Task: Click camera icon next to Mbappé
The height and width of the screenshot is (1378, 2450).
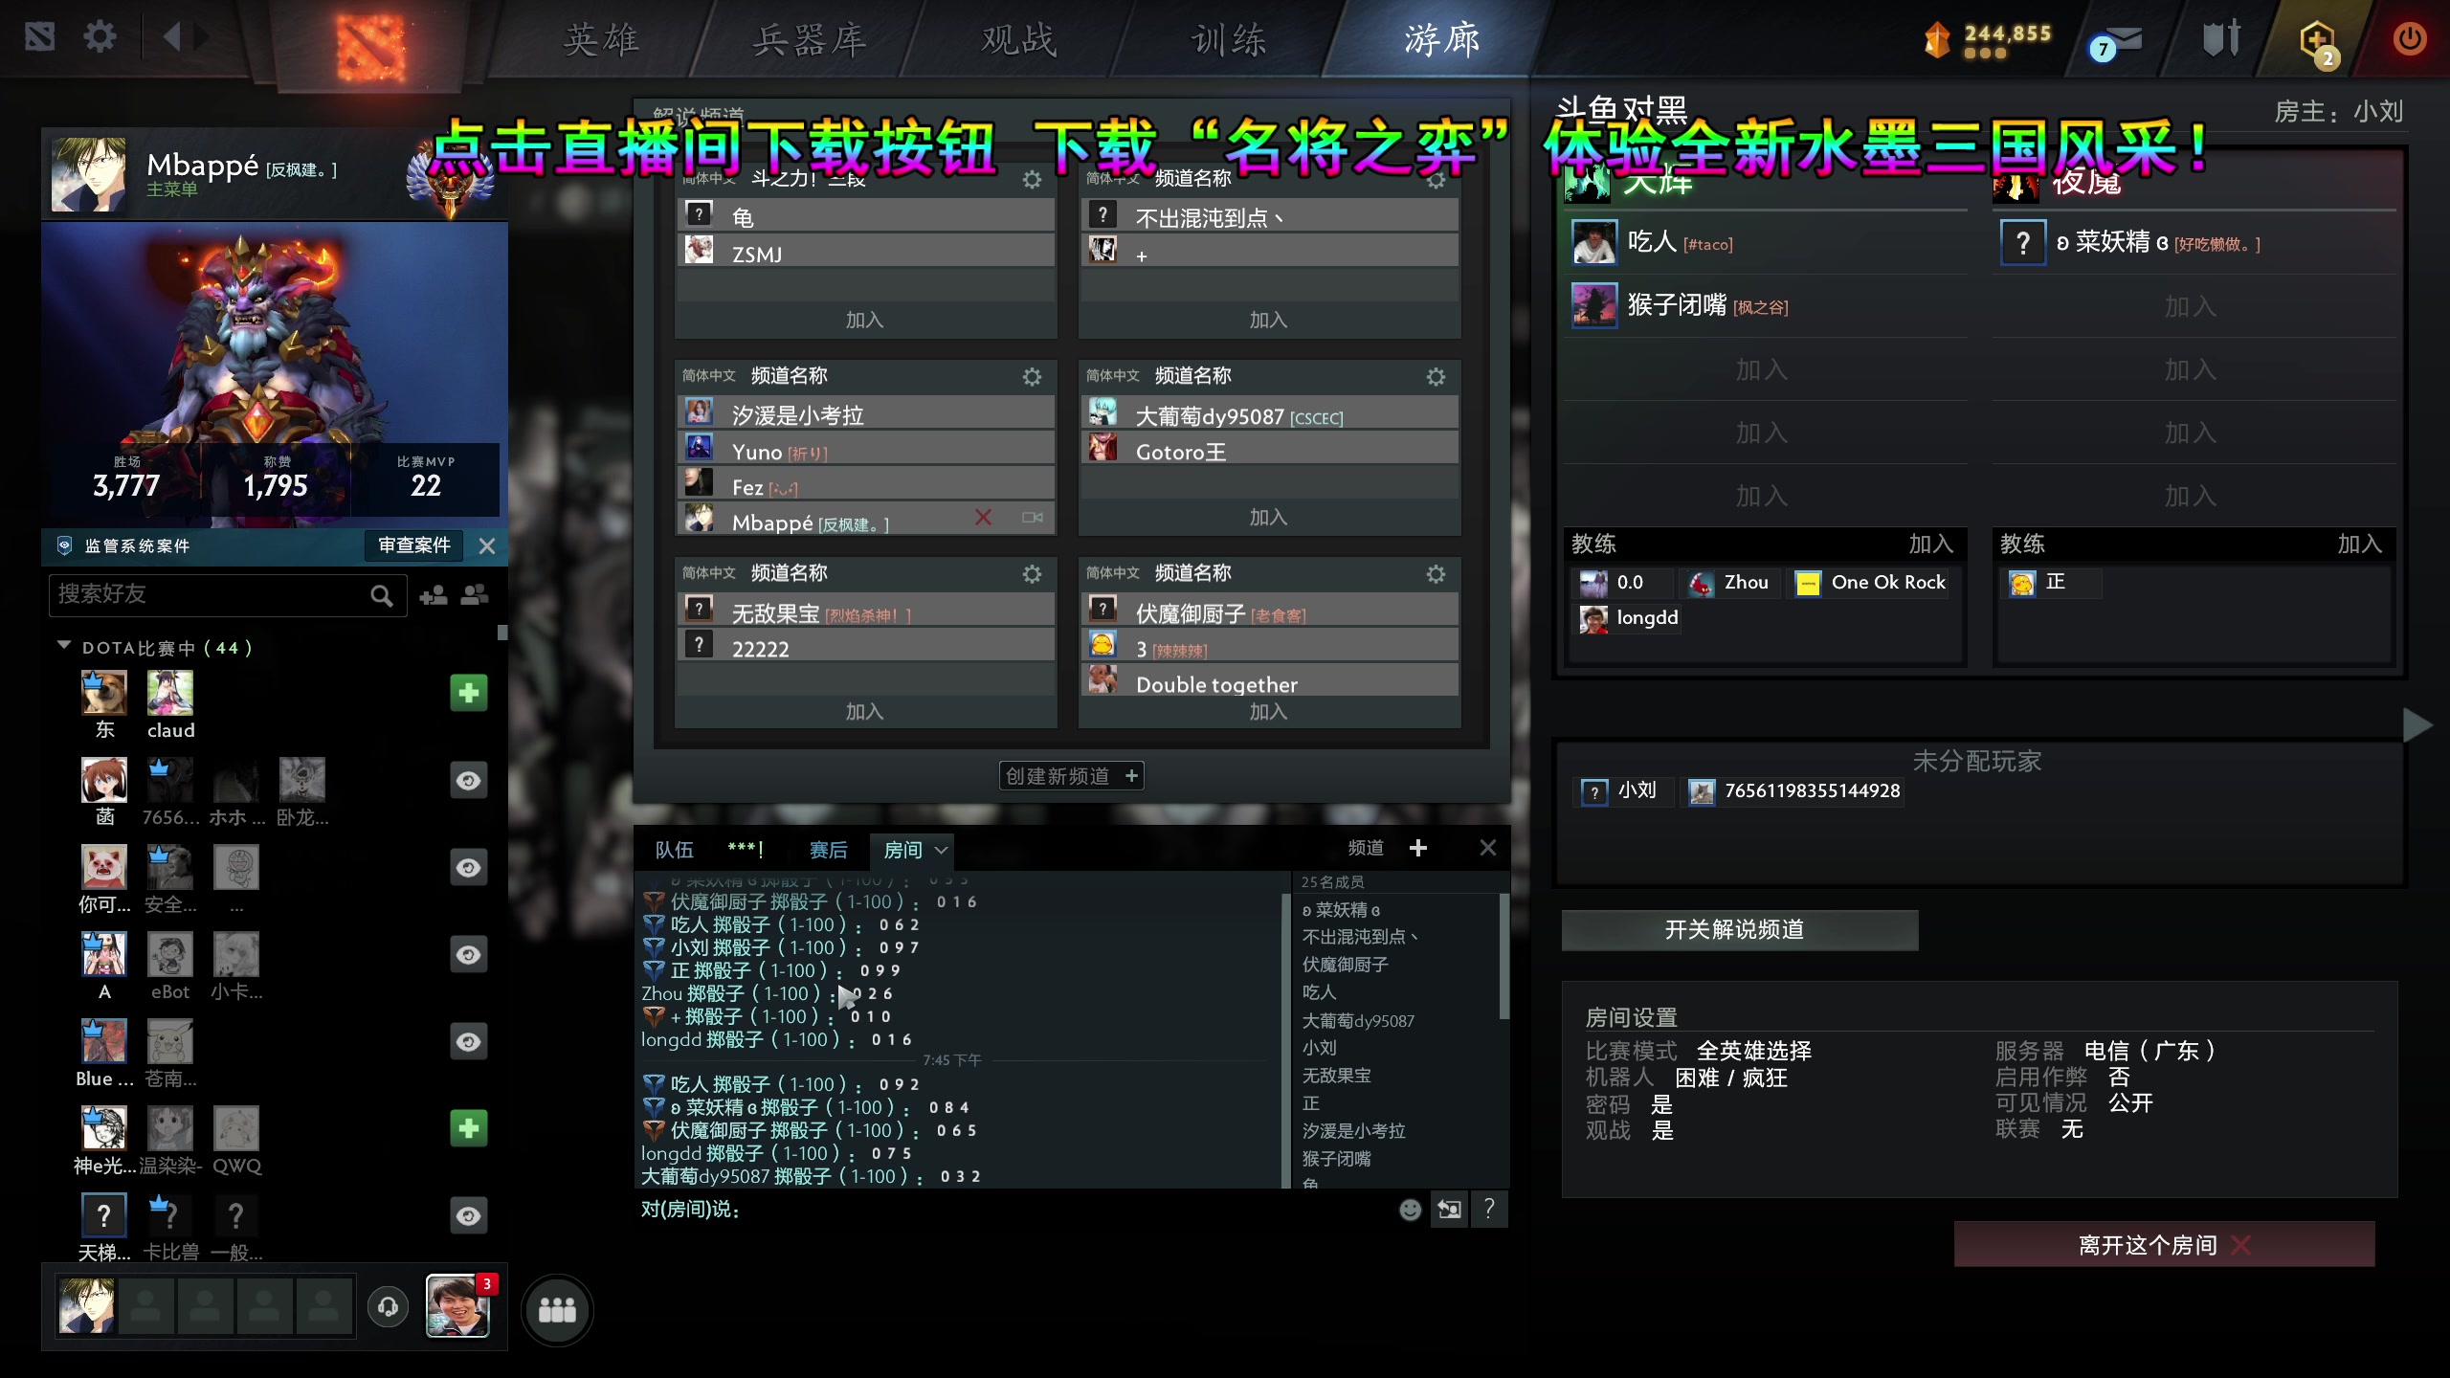Action: [x=1033, y=518]
